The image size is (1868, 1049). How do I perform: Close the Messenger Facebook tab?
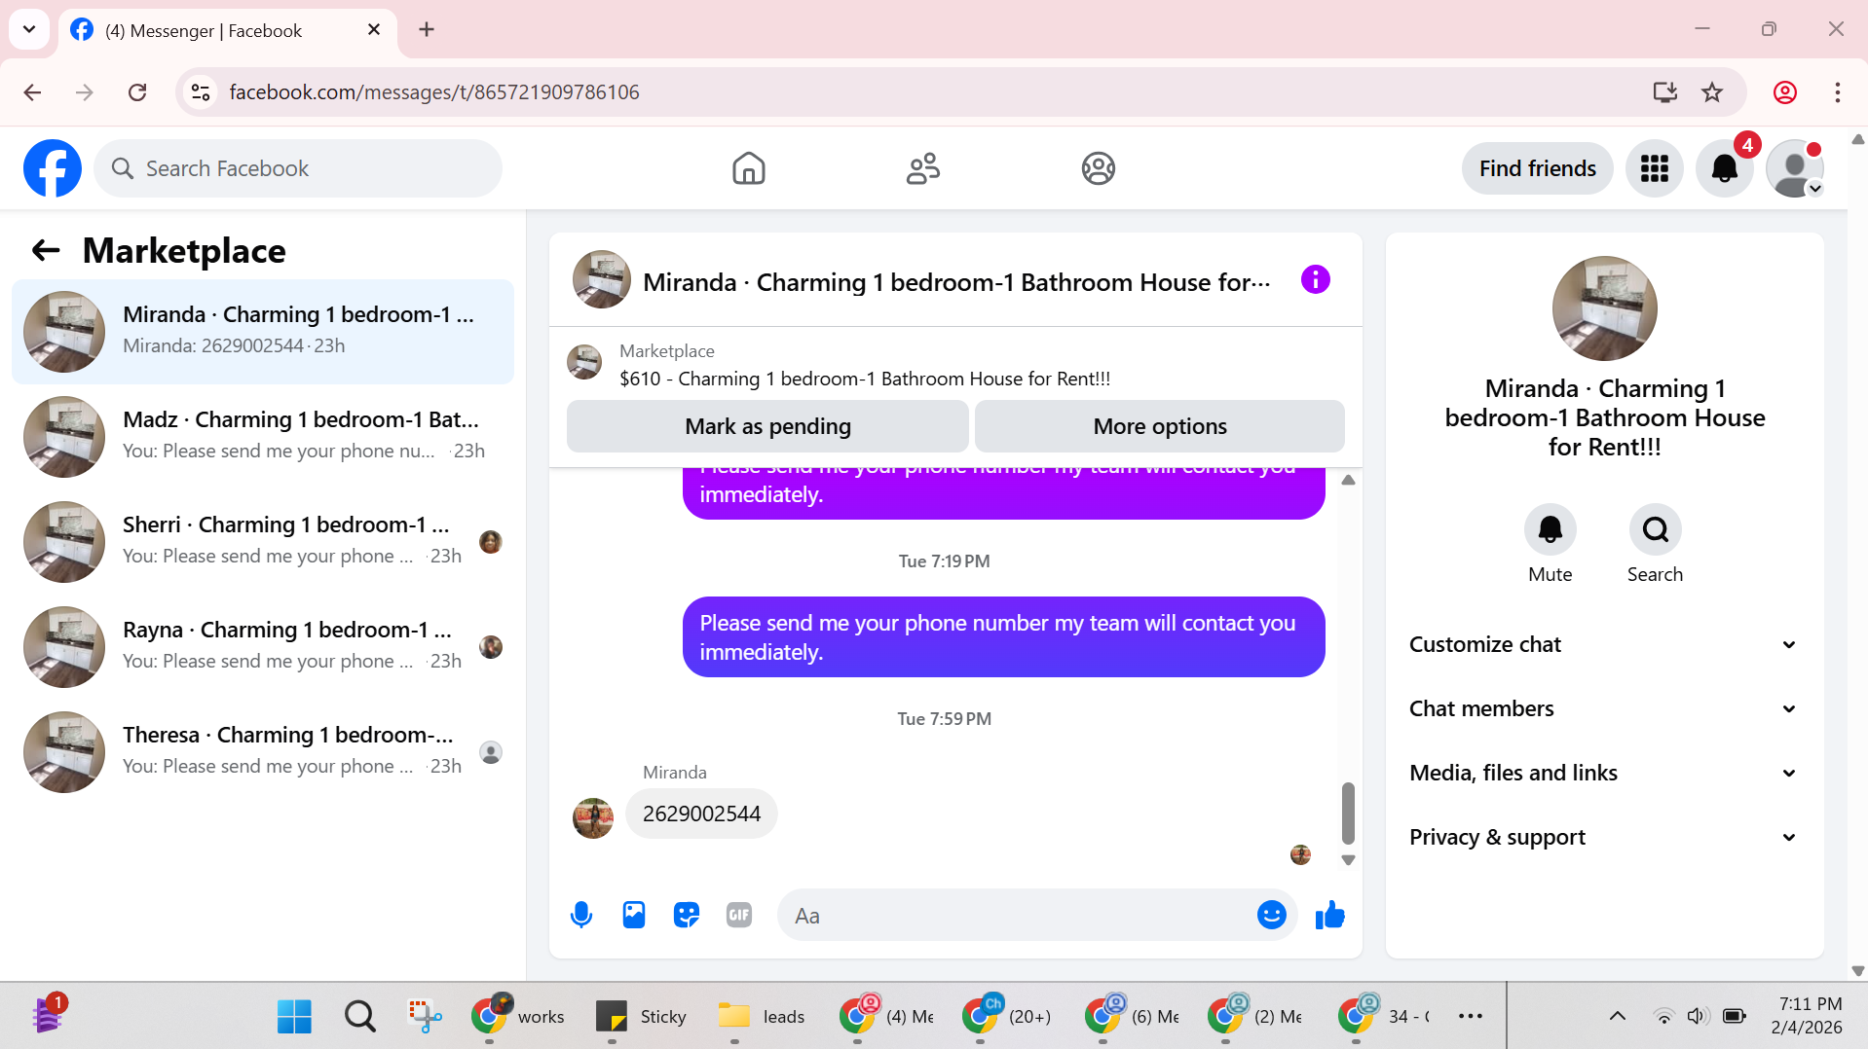pyautogui.click(x=373, y=30)
